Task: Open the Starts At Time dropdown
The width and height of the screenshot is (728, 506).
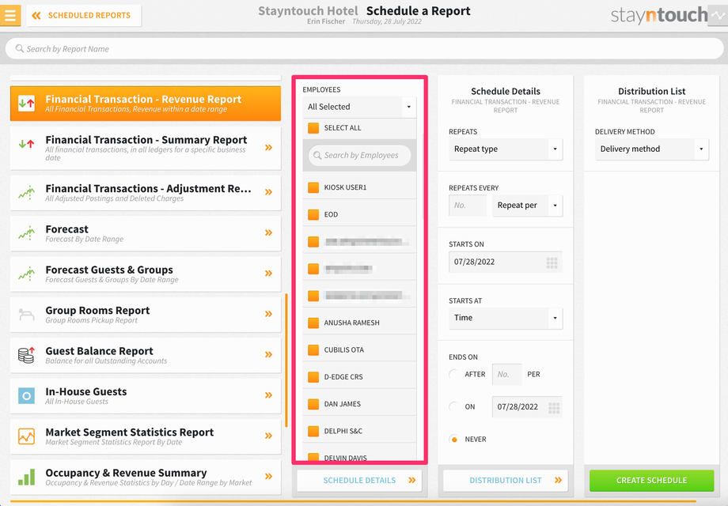Action: click(506, 318)
